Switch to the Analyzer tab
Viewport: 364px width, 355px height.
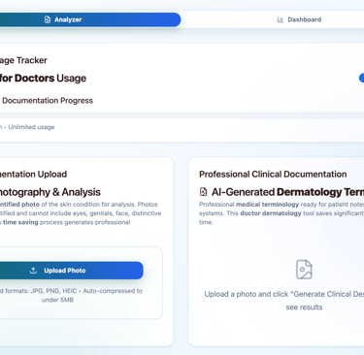(x=90, y=19)
